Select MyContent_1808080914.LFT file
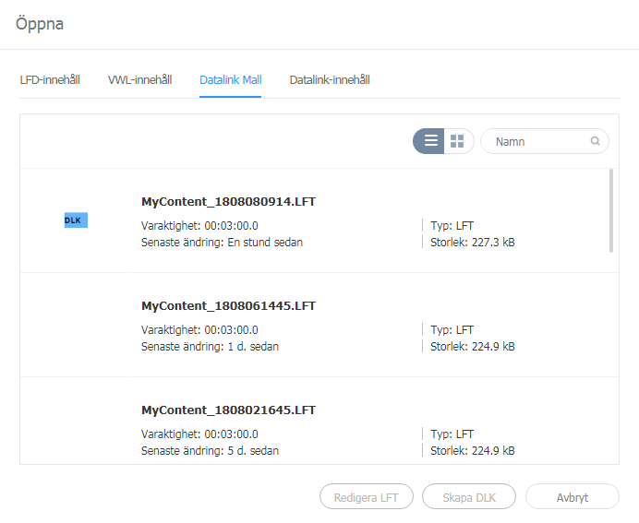The width and height of the screenshot is (639, 523). [228, 201]
